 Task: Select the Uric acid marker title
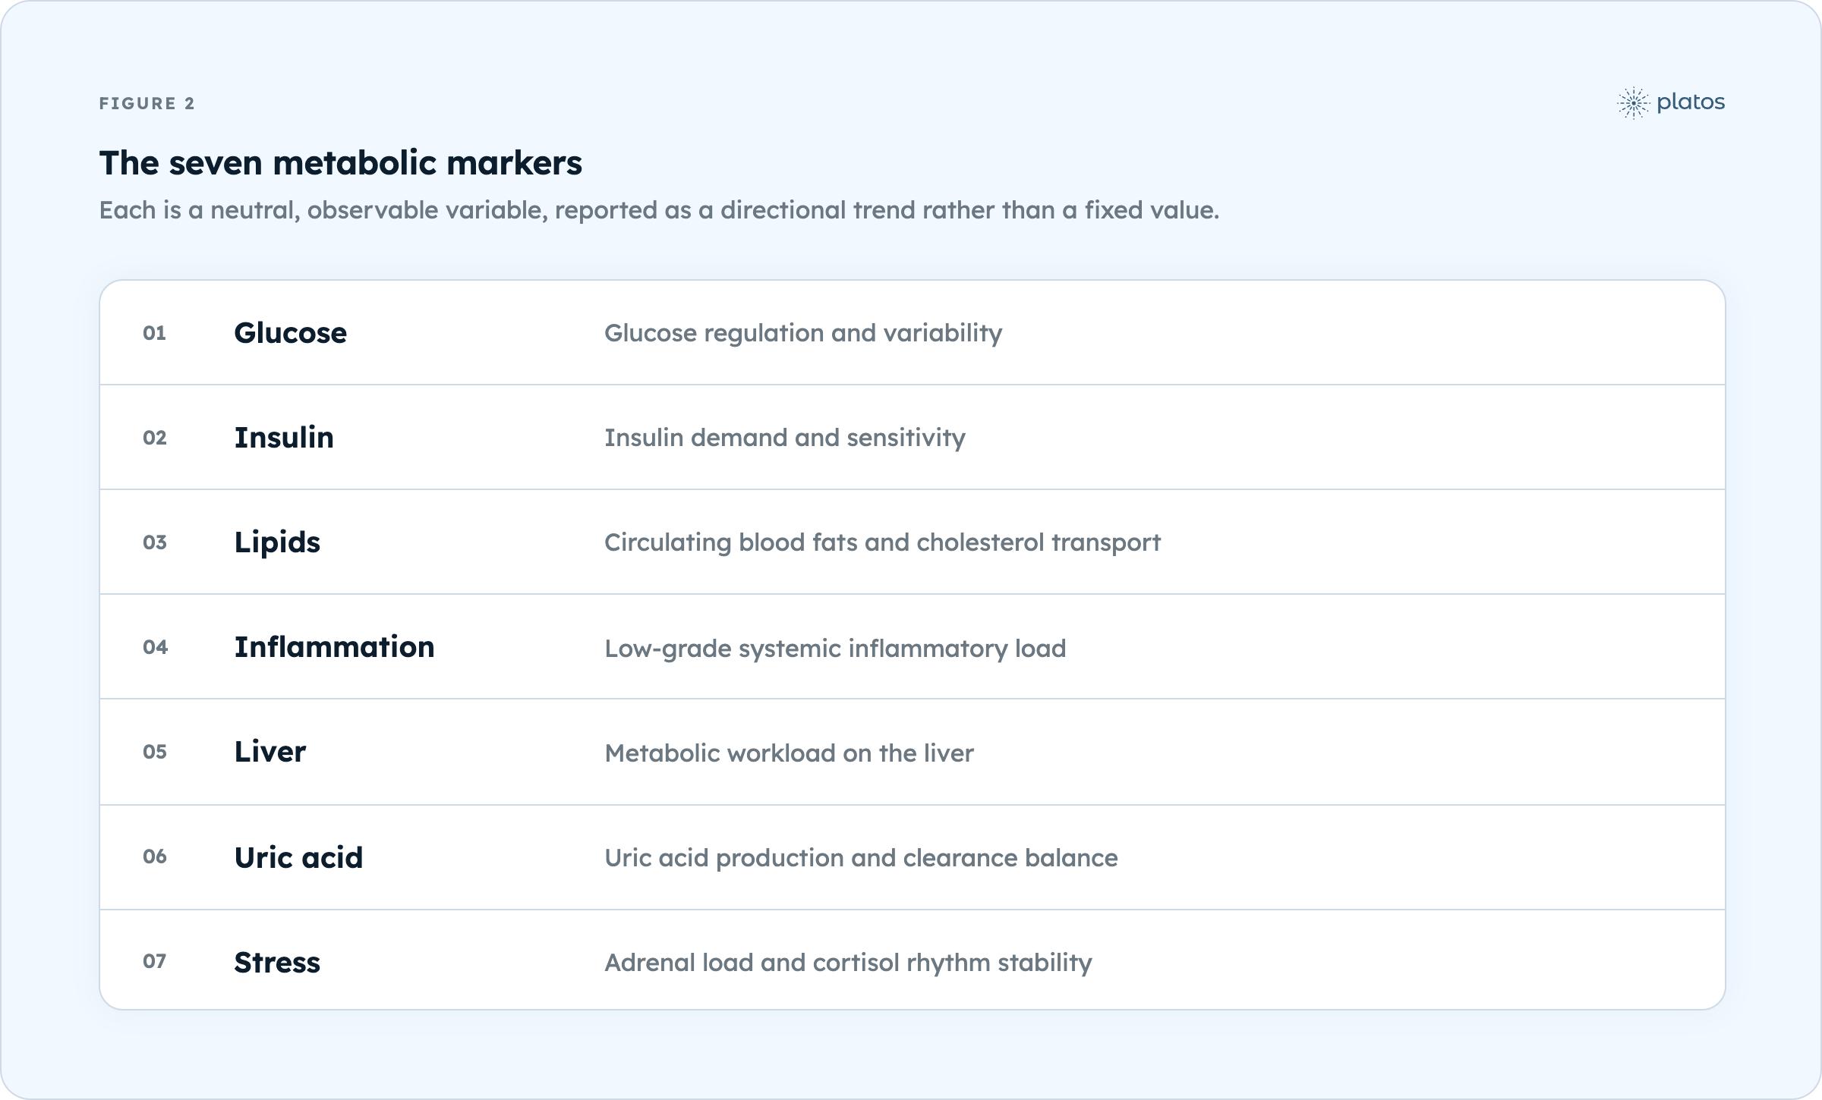point(298,858)
